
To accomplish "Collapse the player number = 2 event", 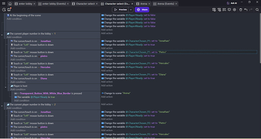I will coord(2,106).
